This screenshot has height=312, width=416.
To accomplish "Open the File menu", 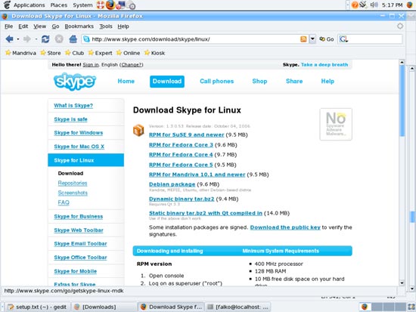I will pos(9,26).
